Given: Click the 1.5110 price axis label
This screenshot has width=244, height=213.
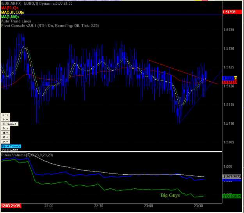Looking at the screenshot, I should [x=229, y=124].
